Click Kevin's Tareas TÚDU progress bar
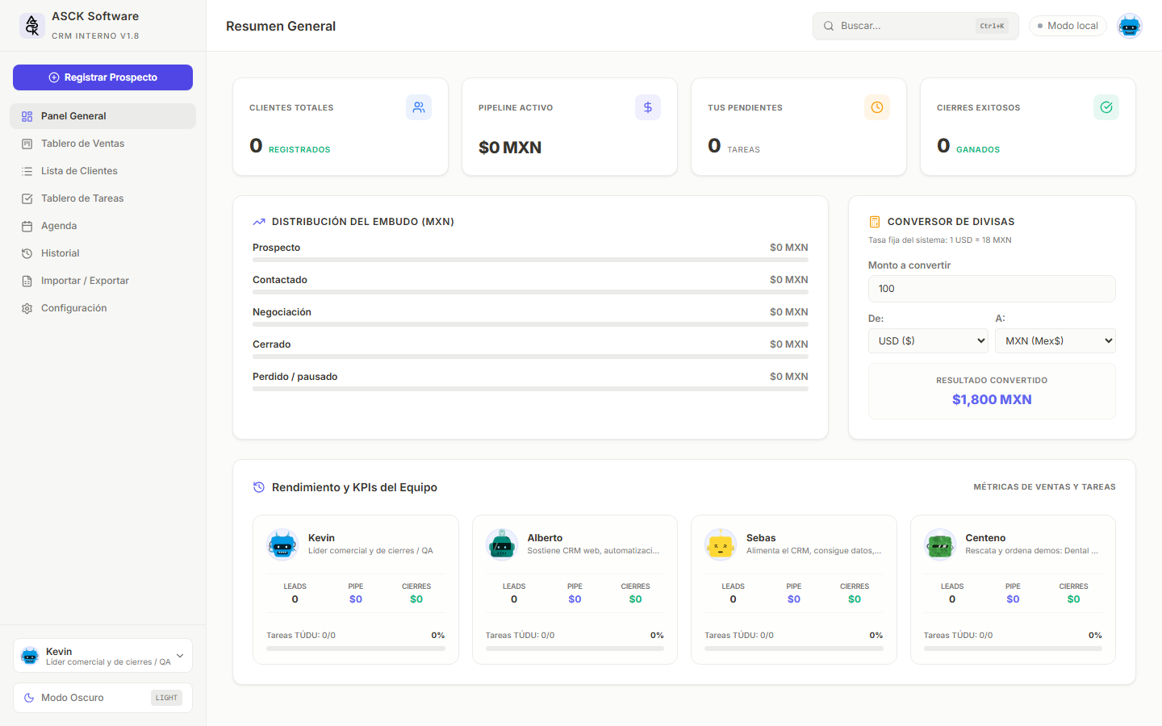This screenshot has height=726, width=1162. pos(356,649)
